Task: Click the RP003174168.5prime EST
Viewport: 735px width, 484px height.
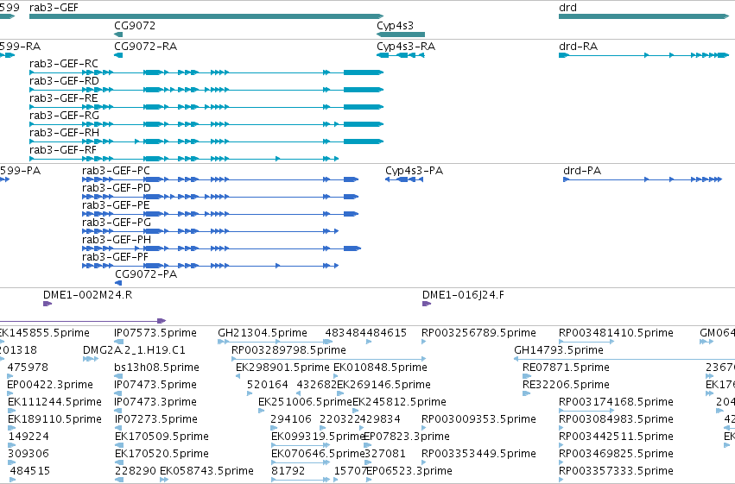Action: click(616, 402)
